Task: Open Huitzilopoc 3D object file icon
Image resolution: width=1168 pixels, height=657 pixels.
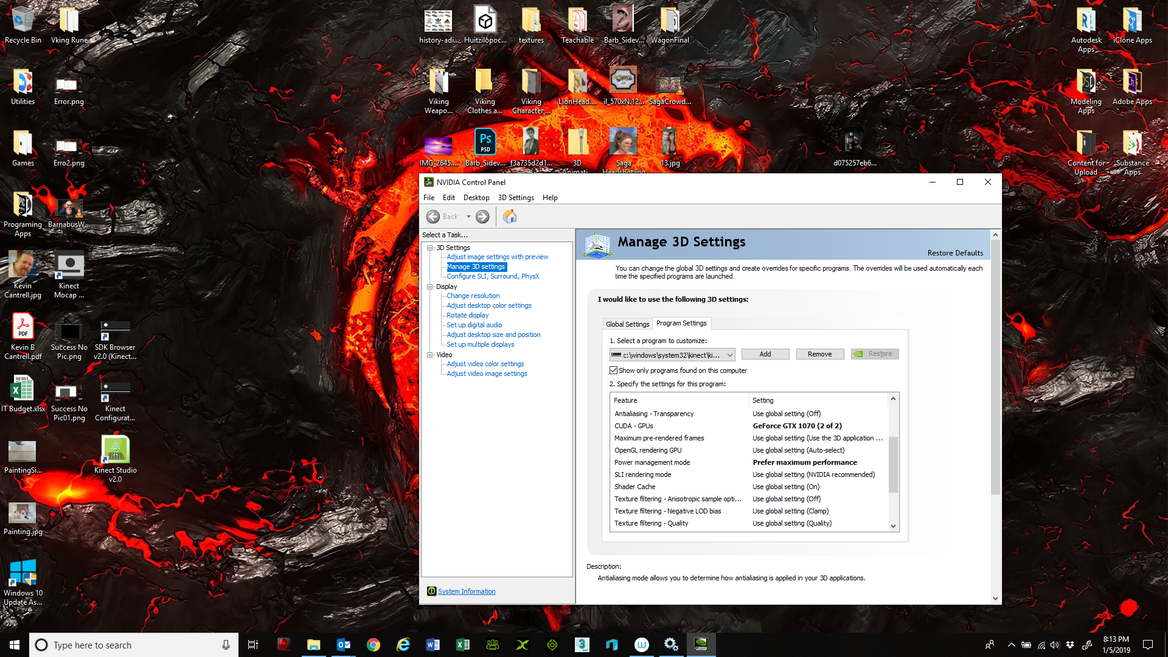Action: click(485, 26)
